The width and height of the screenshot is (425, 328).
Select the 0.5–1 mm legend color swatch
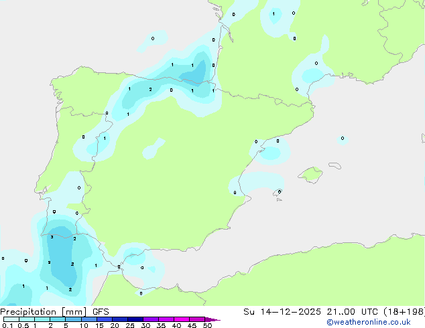click(27, 319)
